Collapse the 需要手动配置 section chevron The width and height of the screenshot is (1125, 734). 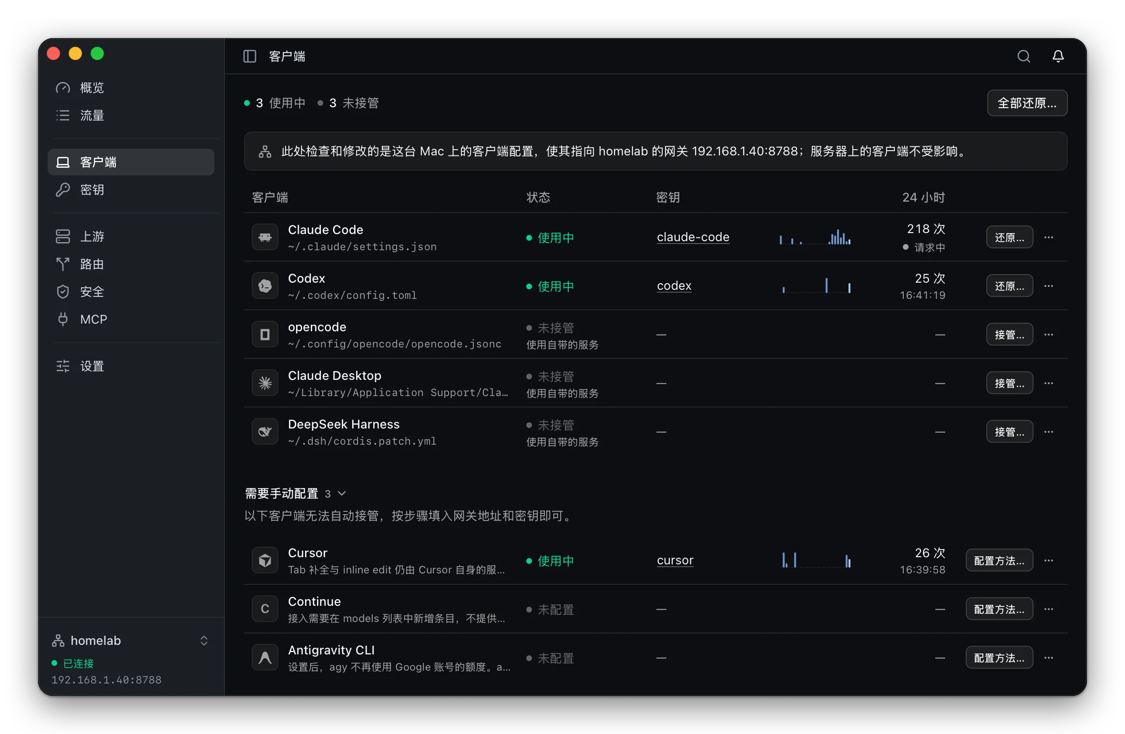pos(342,493)
